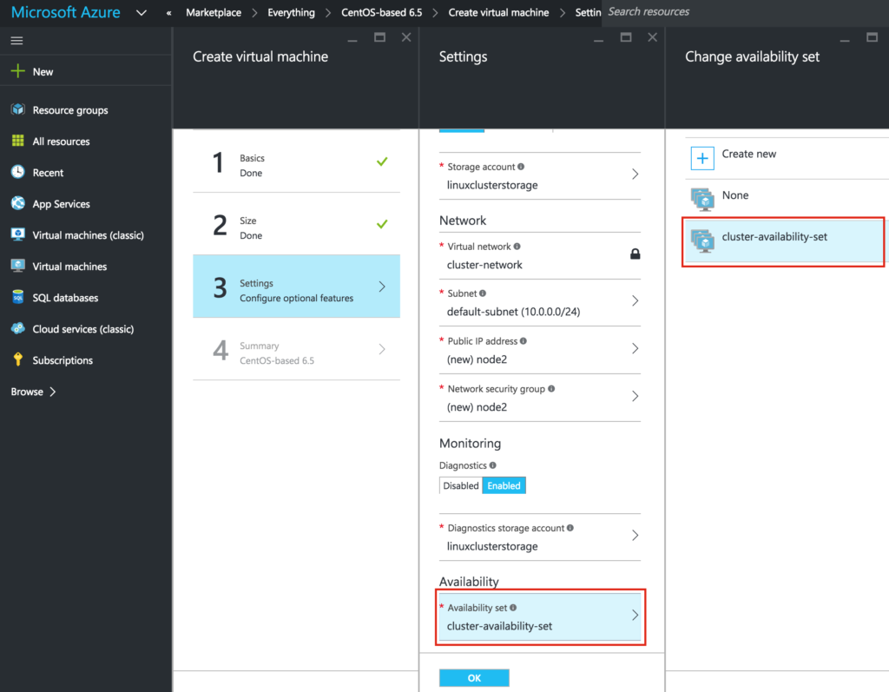Open the Subnet selection blade
This screenshot has width=889, height=692.
pyautogui.click(x=540, y=303)
